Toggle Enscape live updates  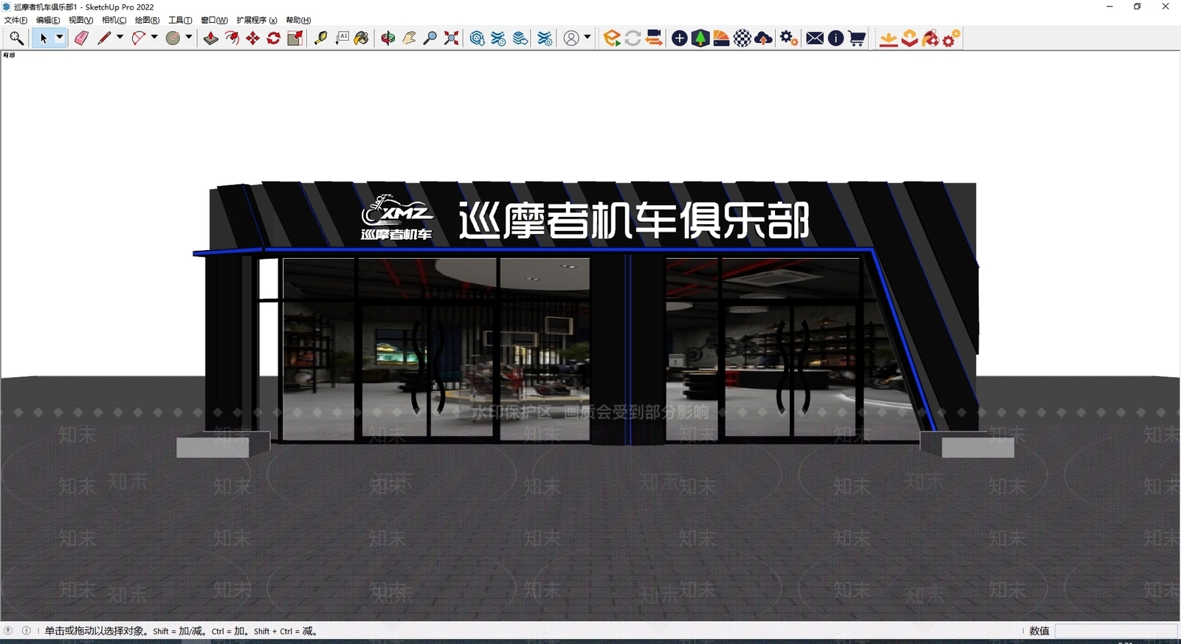tap(633, 38)
